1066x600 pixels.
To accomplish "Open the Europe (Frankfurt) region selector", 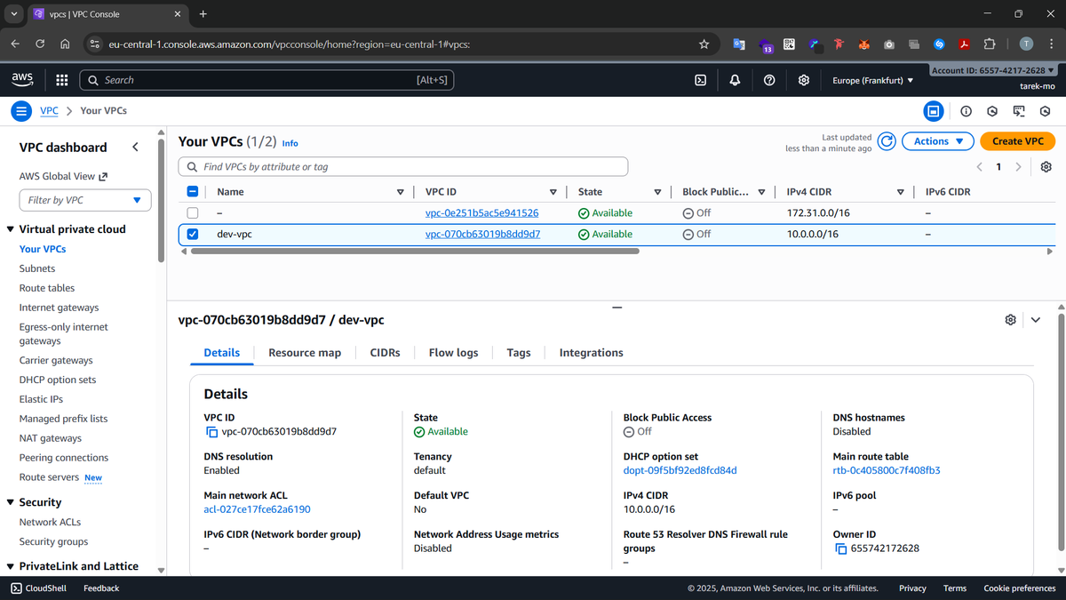I will coord(872,80).
